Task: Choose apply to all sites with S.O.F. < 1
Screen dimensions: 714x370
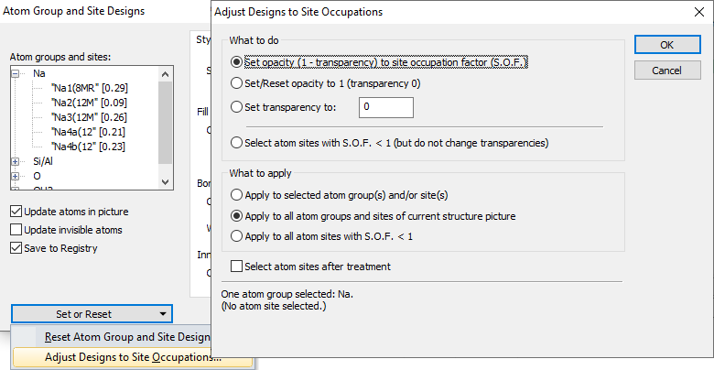Action: point(238,236)
